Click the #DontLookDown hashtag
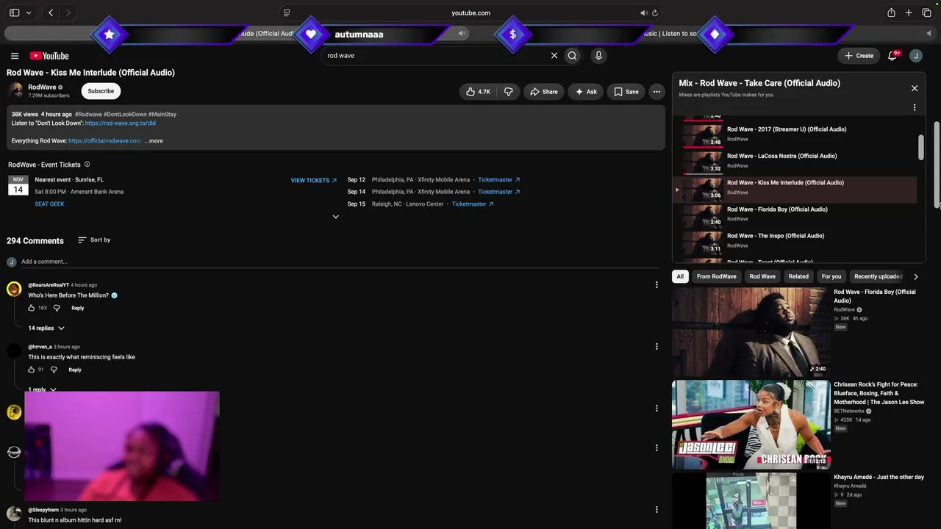 coord(125,115)
